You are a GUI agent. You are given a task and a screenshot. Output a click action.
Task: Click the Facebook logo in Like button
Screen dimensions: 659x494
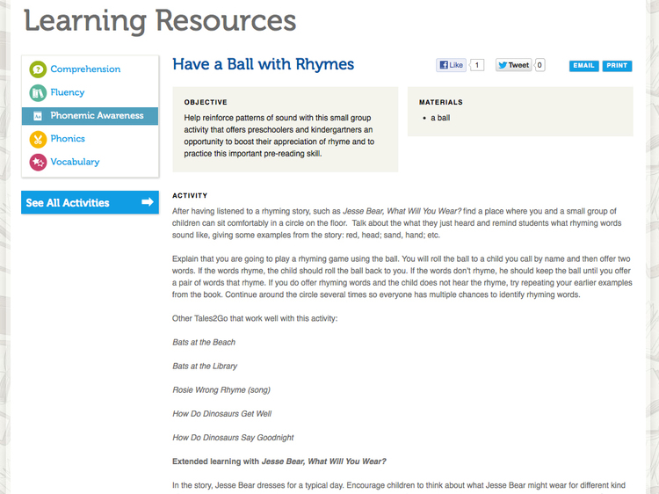pos(445,65)
